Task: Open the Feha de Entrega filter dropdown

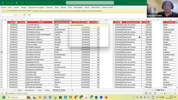Action: coord(88,22)
